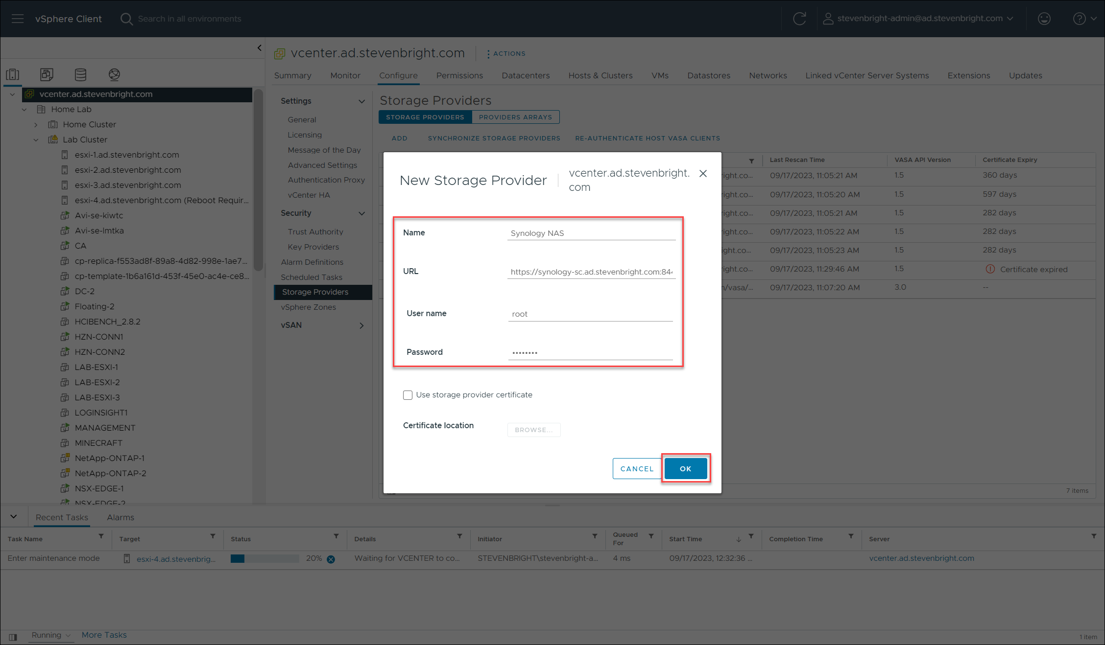Enable Use storage provider certificate checkbox
This screenshot has width=1105, height=645.
tap(408, 395)
